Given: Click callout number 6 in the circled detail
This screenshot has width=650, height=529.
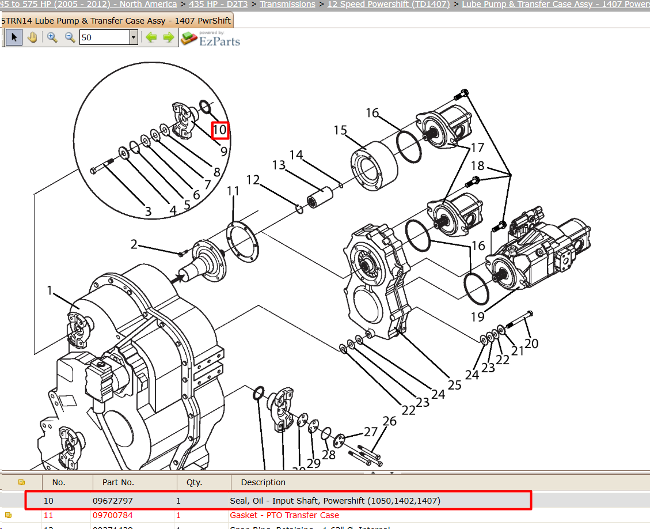Looking at the screenshot, I should pos(196,195).
